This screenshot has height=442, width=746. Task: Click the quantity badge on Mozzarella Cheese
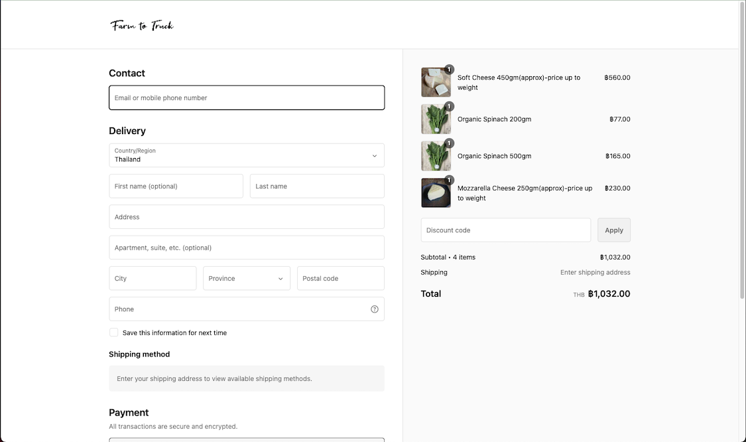point(449,180)
